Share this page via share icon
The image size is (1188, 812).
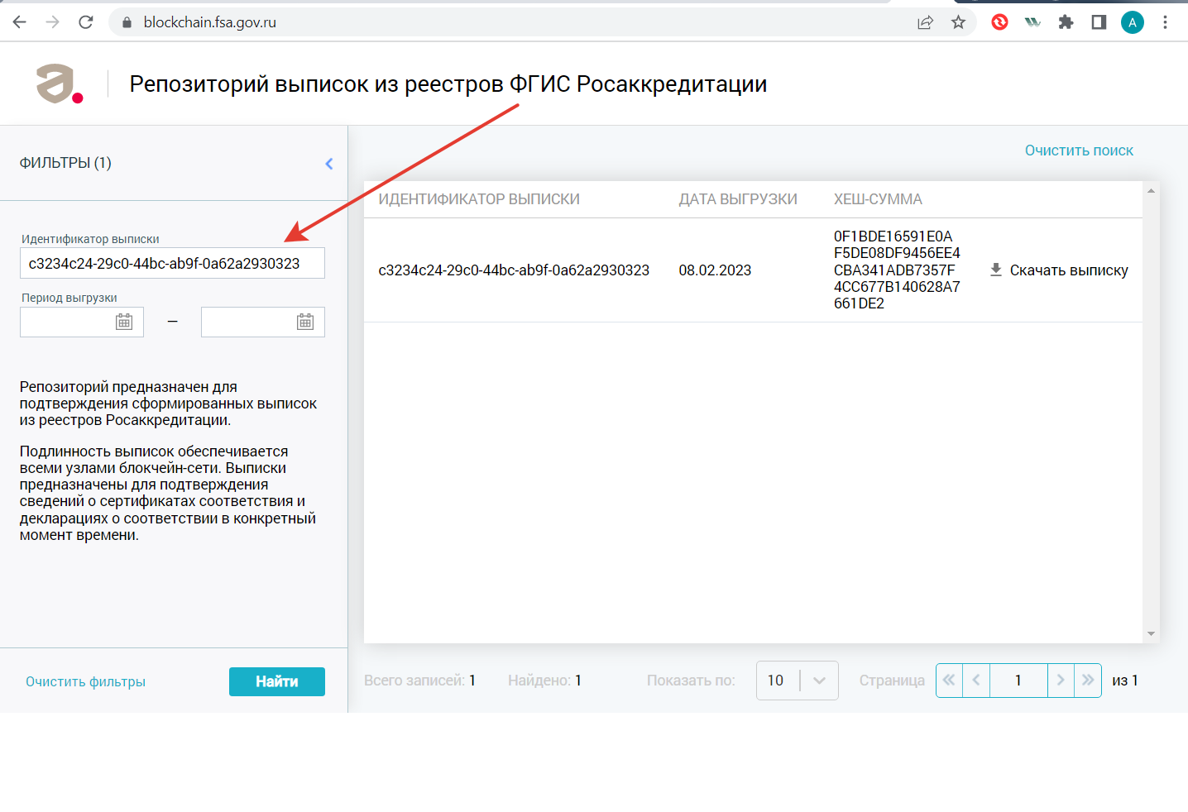925,22
